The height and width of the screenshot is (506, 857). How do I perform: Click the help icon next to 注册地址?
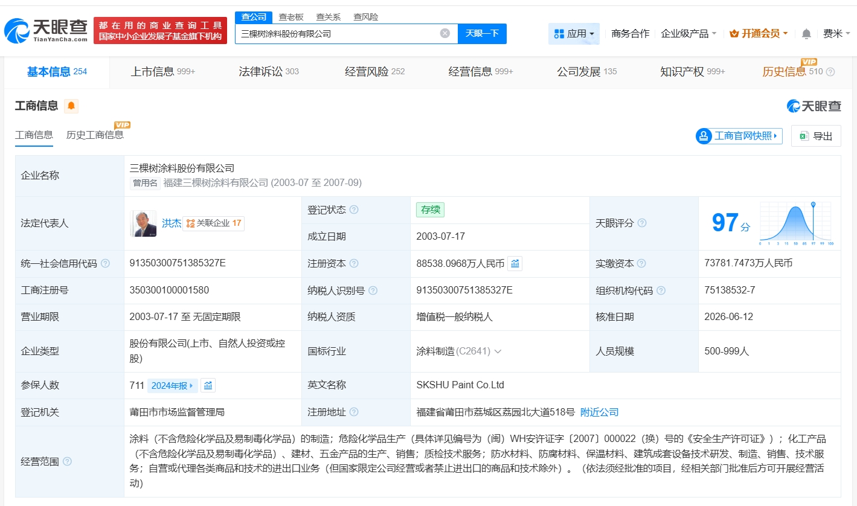pyautogui.click(x=354, y=412)
